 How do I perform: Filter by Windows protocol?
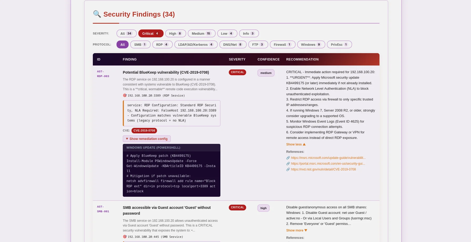click(311, 44)
